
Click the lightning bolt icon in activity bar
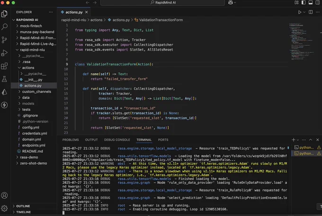point(4,105)
